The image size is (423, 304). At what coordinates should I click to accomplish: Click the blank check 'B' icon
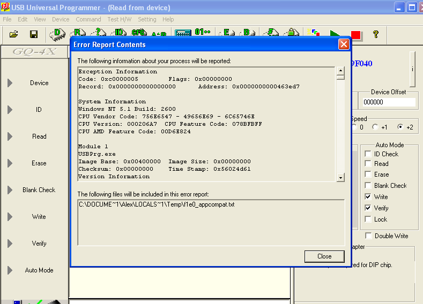pos(248,33)
